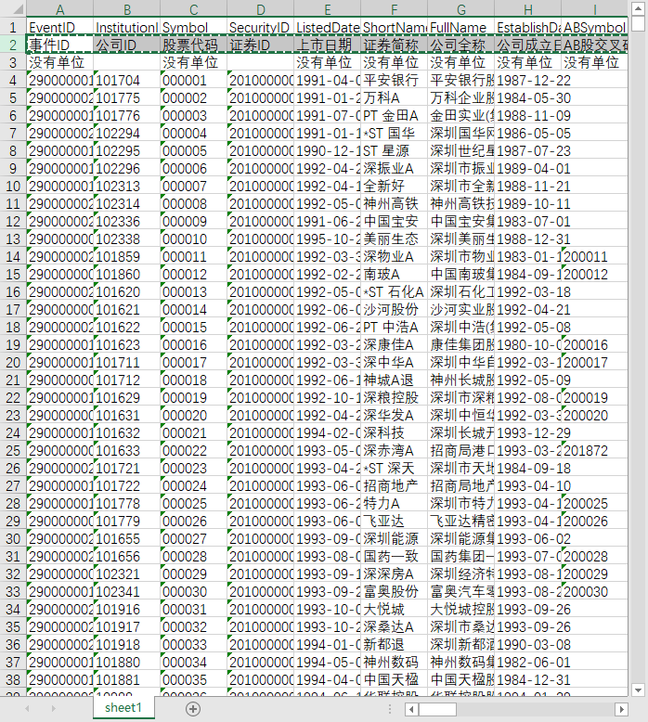Click cell ST 星源
The width and height of the screenshot is (648, 722).
pyautogui.click(x=394, y=150)
